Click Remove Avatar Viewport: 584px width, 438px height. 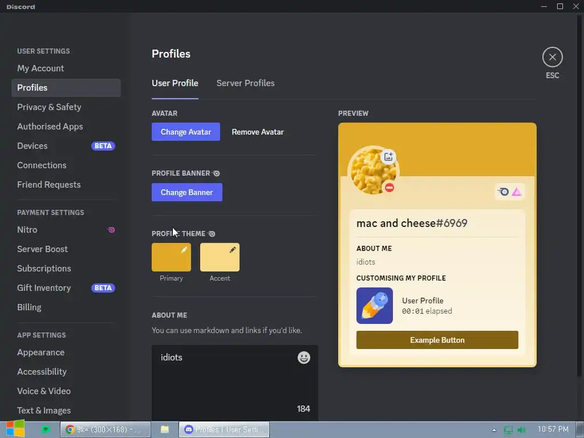(x=258, y=132)
